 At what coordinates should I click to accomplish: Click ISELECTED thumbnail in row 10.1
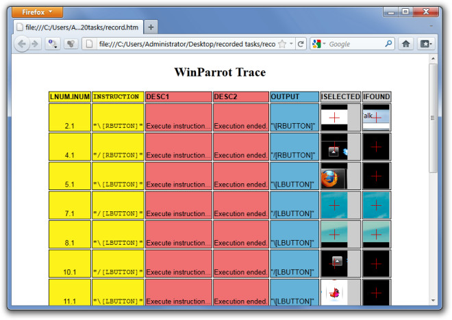point(334,264)
